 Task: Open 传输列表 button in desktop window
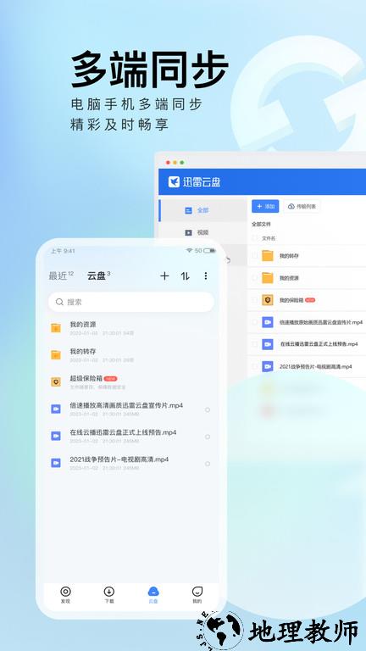point(302,206)
